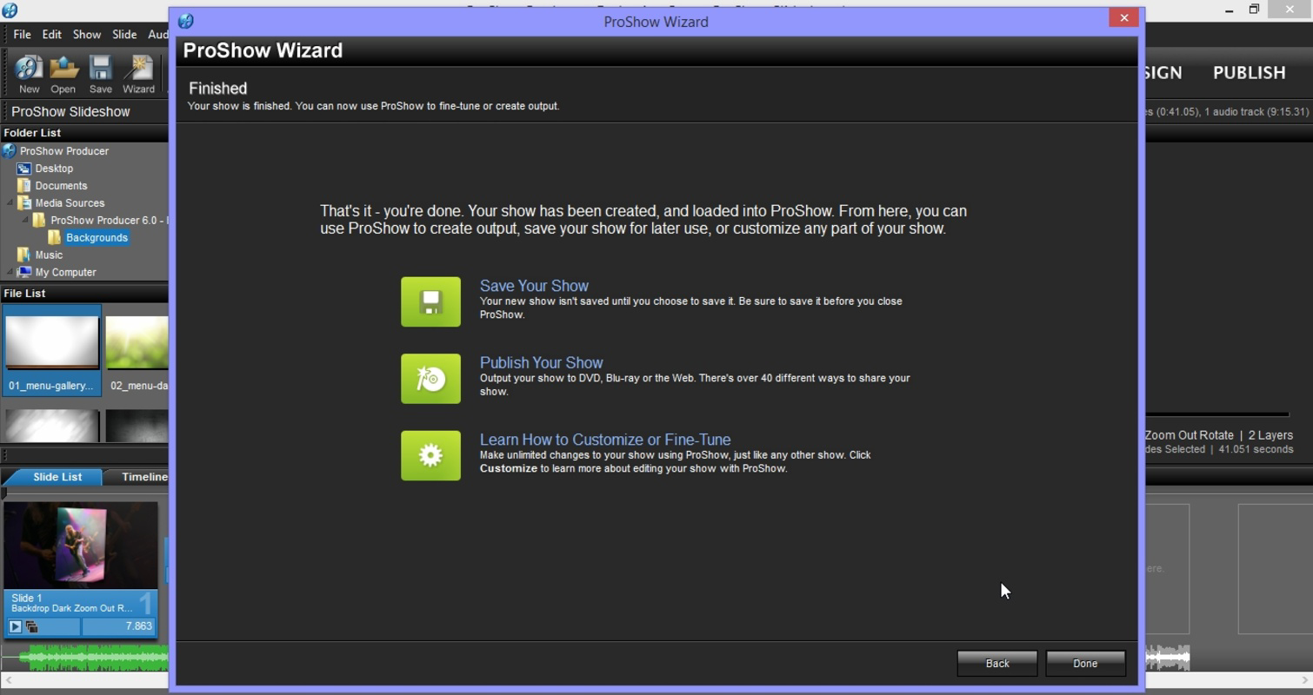
Task: Save the show using the Save toolbar icon
Action: coord(100,73)
